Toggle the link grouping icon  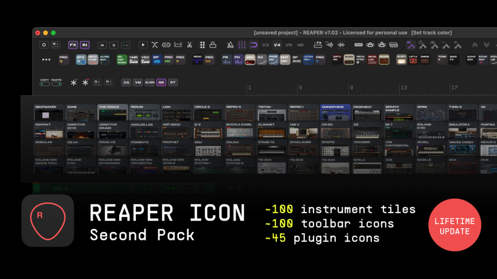pyautogui.click(x=166, y=45)
